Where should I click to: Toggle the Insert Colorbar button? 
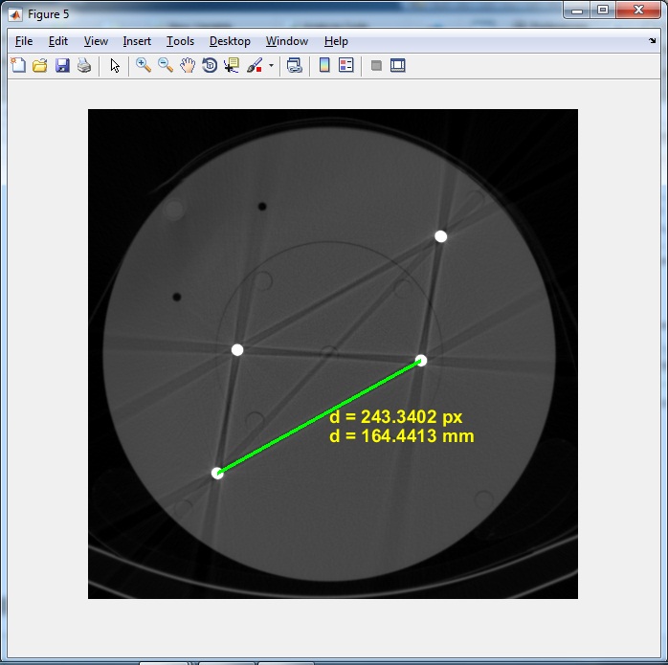tap(324, 66)
